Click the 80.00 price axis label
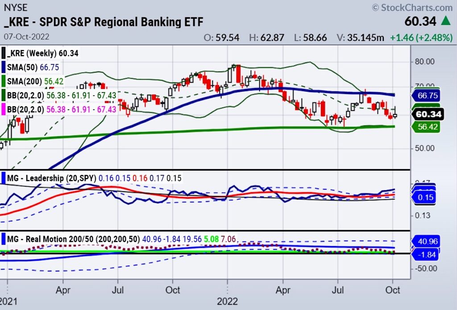The width and height of the screenshot is (457, 310). pos(425,61)
